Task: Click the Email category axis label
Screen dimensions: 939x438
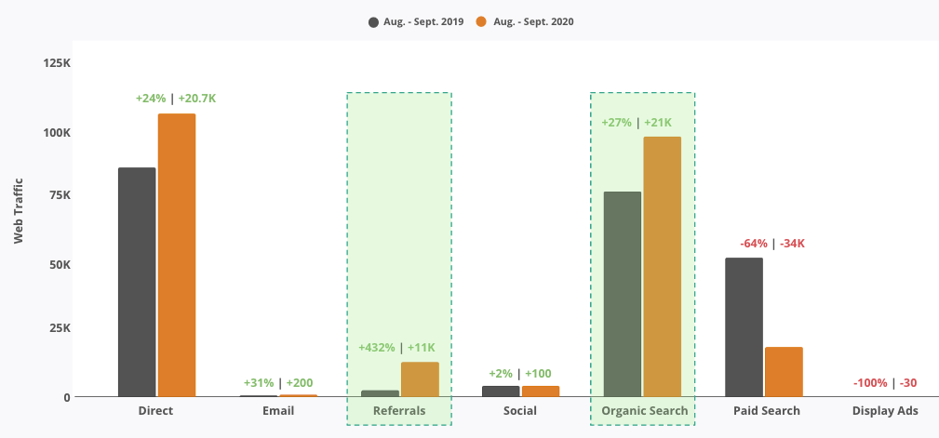Action: 278,410
